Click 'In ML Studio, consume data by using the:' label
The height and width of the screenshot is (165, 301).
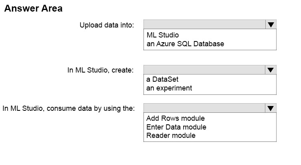tap(69, 108)
